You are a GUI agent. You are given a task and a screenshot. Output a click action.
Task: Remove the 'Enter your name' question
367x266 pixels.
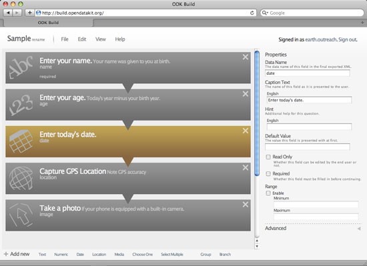[246, 57]
